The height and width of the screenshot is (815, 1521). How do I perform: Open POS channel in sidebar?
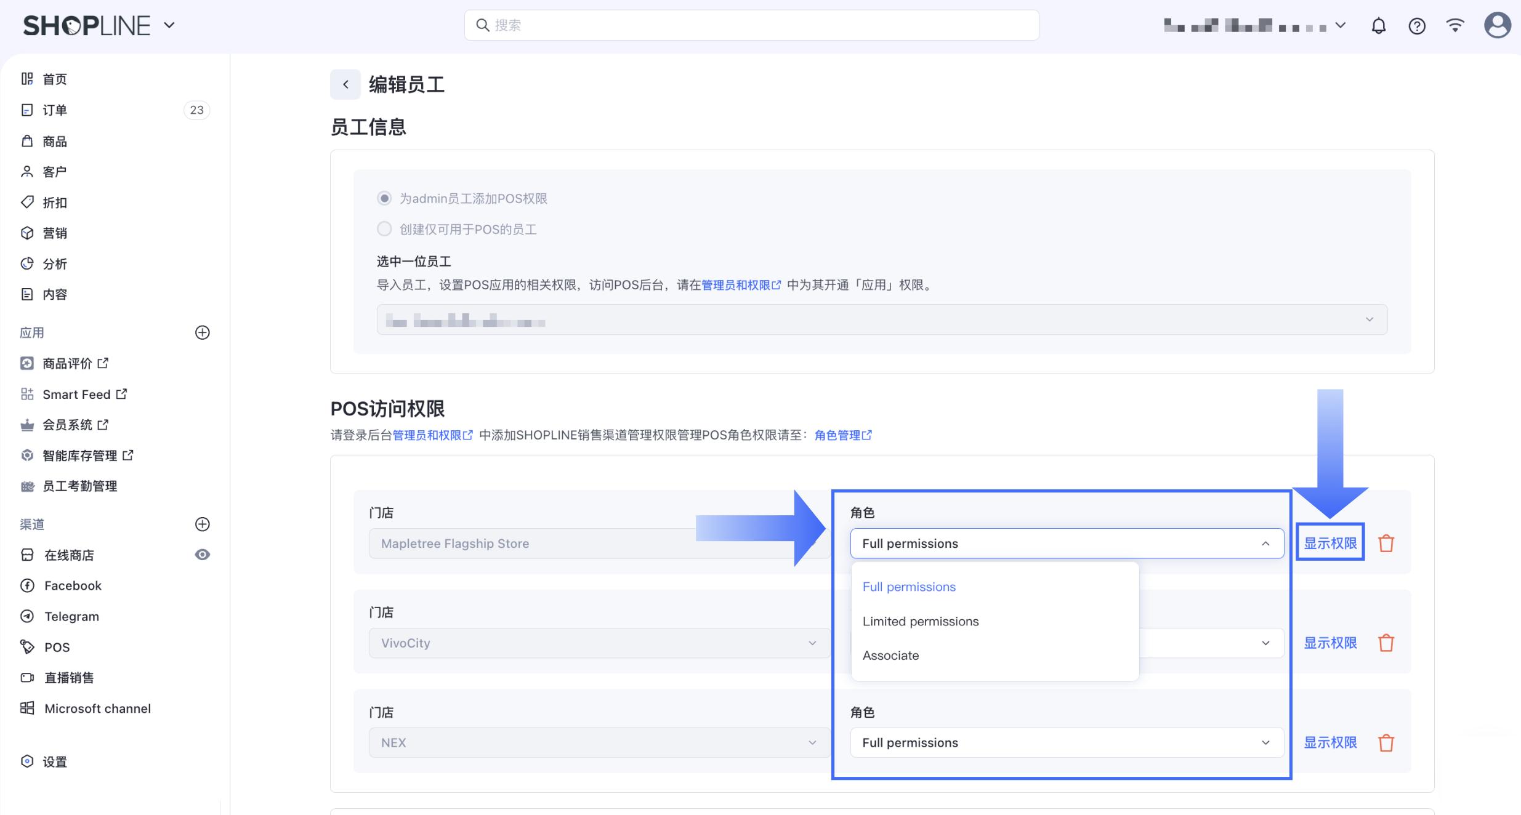point(57,647)
